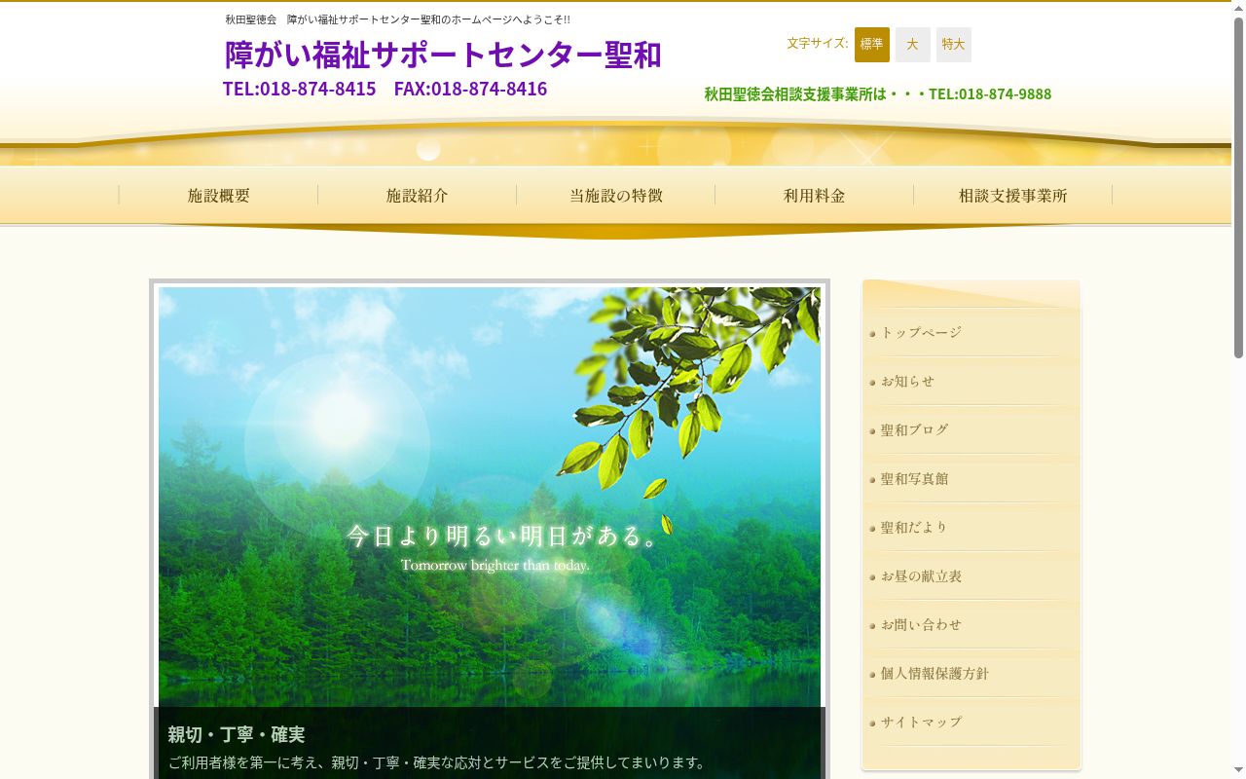Set font size to 大
Viewport: 1246px width, 779px height.
(913, 45)
